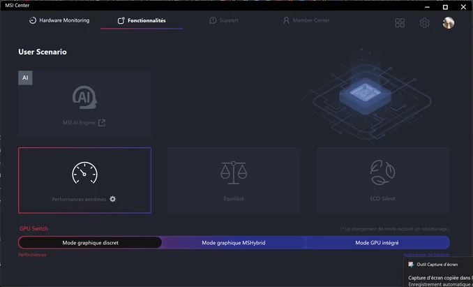Click the Outil Capture d'écran app icon

(410, 265)
